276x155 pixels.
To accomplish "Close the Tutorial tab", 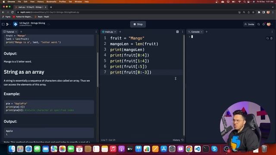I will [16, 32].
